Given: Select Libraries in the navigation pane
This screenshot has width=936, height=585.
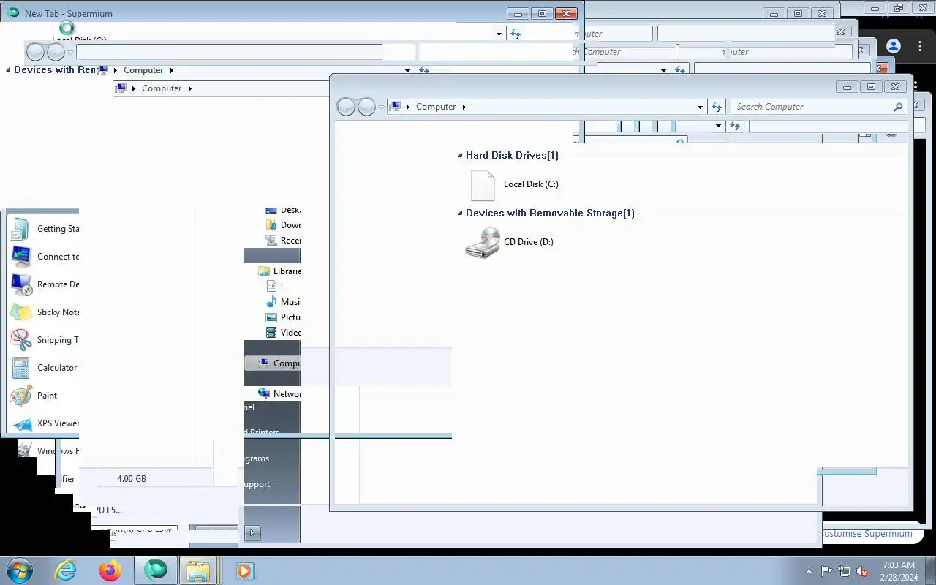Looking at the screenshot, I should click(x=279, y=271).
